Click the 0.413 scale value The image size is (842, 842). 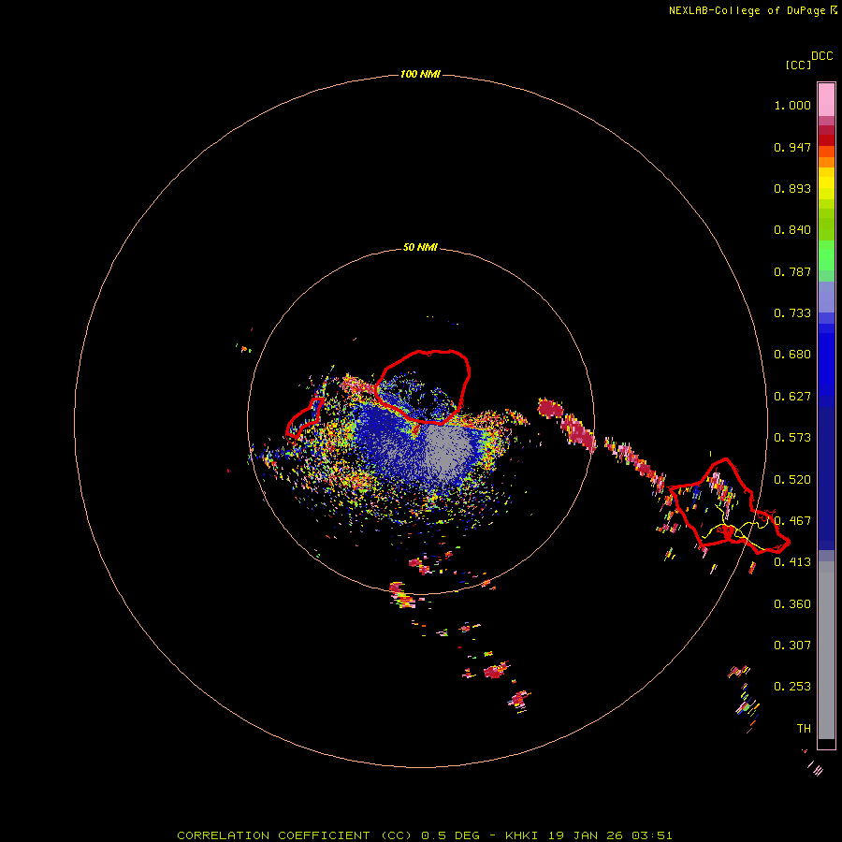[x=792, y=562]
